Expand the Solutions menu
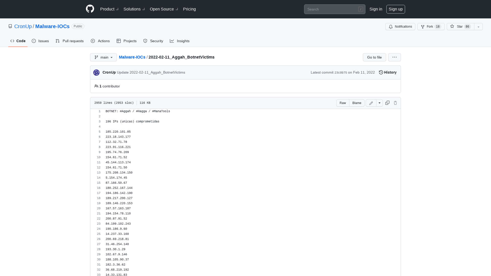Viewport: 491px width, 276px height. [134, 9]
